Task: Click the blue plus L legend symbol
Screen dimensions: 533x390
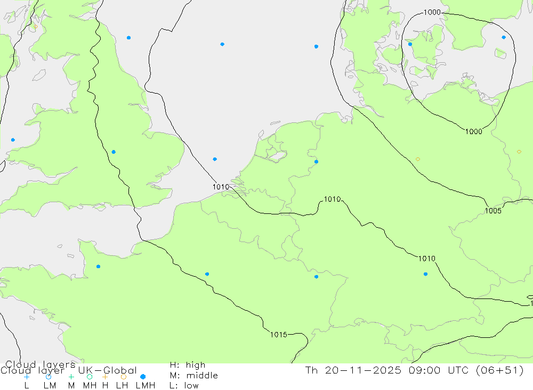Action: click(x=27, y=377)
